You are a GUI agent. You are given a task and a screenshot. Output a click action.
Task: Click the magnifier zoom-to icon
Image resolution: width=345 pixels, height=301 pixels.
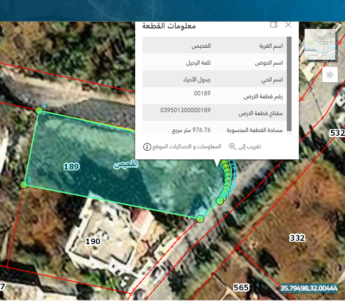point(232,146)
